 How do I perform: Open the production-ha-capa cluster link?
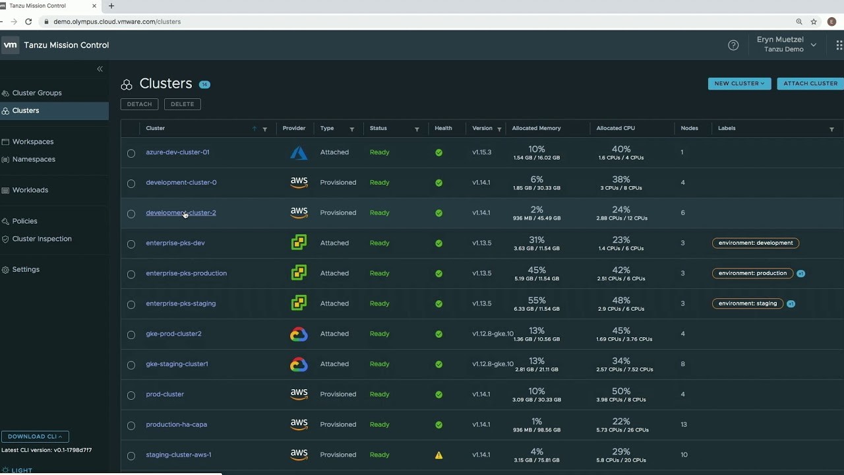pos(176,425)
